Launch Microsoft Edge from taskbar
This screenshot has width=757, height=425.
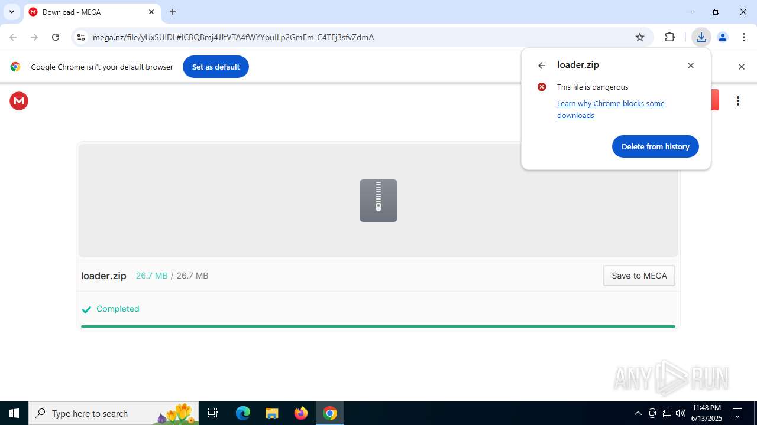coord(243,413)
